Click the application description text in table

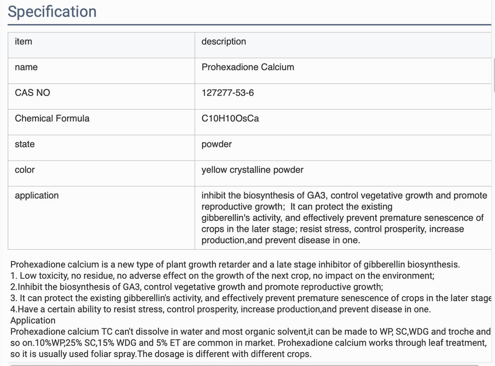[x=344, y=218]
